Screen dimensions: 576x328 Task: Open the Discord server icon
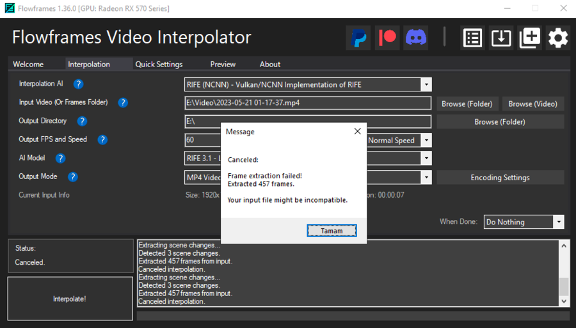(416, 38)
